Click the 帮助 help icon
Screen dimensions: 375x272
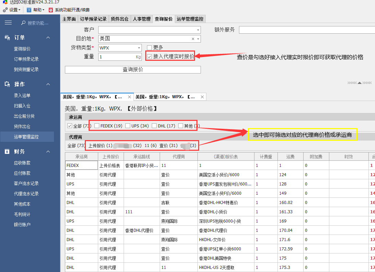(29, 10)
